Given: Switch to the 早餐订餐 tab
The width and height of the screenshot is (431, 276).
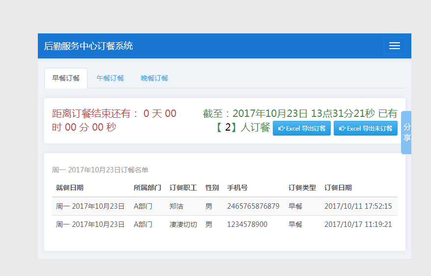Looking at the screenshot, I should (66, 78).
